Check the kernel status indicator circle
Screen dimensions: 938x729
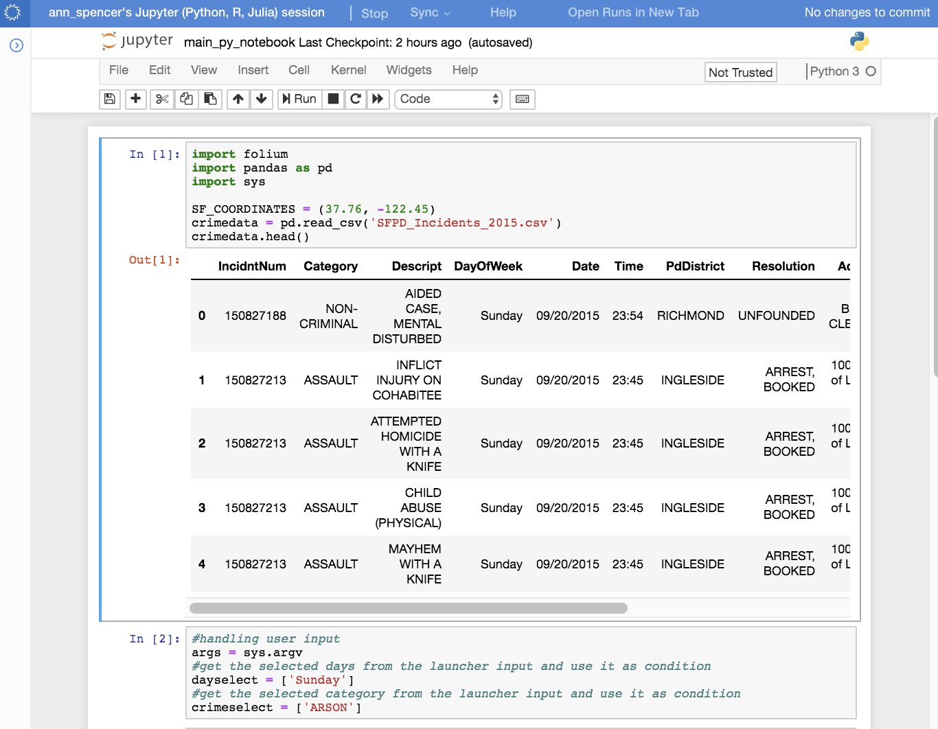click(871, 71)
